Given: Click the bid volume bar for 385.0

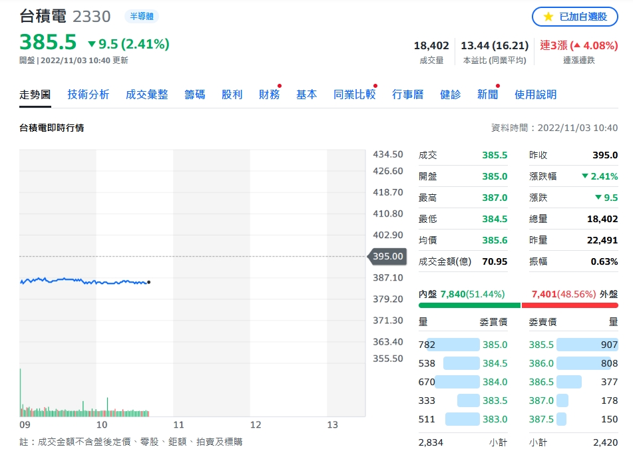Looking at the screenshot, I should click(x=453, y=345).
